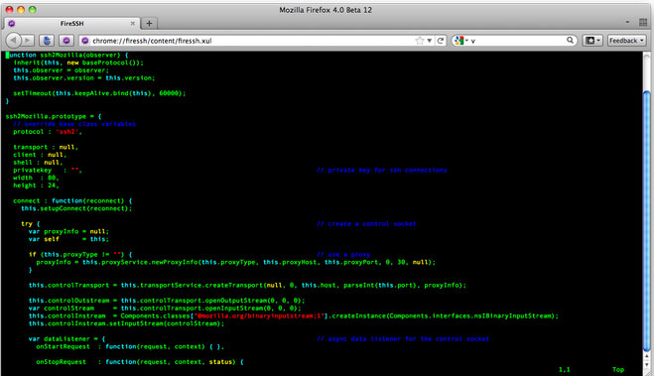Viewport: 654px width, 376px height.
Task: Click the setTimeout keepAlive line
Action: 99,93
